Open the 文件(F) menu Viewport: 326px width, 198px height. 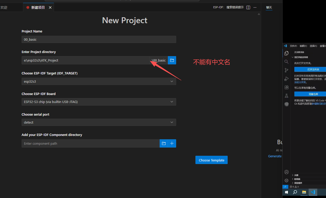point(293,46)
